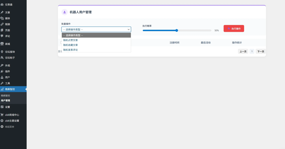Choose the 随机发表评论 option

point(96,50)
